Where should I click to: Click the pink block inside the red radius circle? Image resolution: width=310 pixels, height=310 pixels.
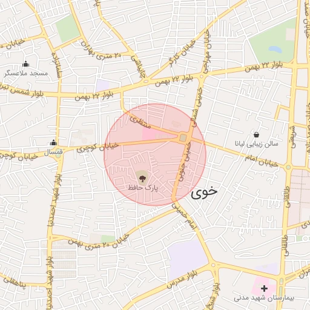coord(150,134)
